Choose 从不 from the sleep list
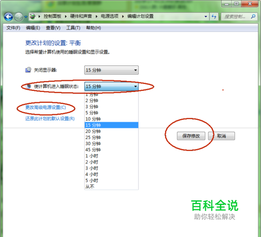This screenshot has height=237, width=261. click(111, 186)
